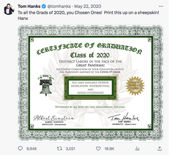Click the 9,949 replies count
Image resolution: width=169 pixels, height=155 pixels.
(x=31, y=149)
